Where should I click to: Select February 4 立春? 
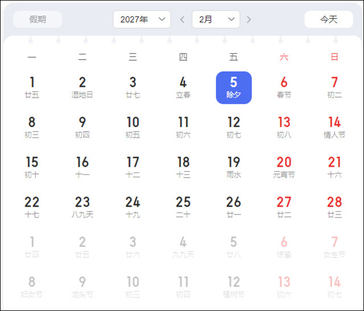point(183,88)
